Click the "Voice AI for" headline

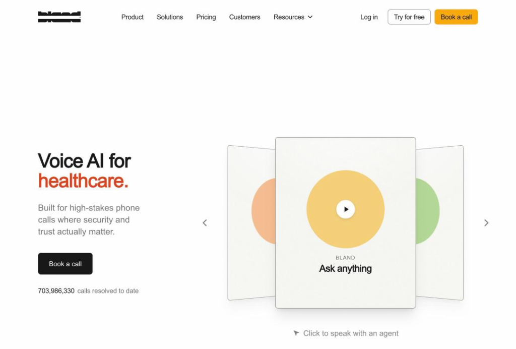tap(85, 161)
